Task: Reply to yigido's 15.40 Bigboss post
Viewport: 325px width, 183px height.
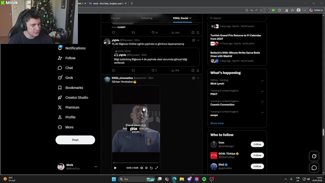Action: click(x=113, y=70)
